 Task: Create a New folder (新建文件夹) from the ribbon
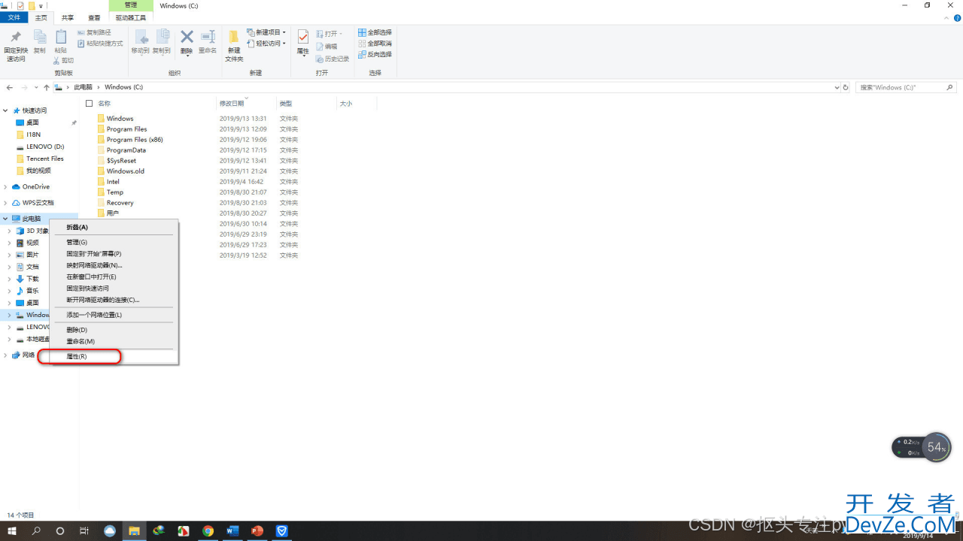(x=234, y=46)
